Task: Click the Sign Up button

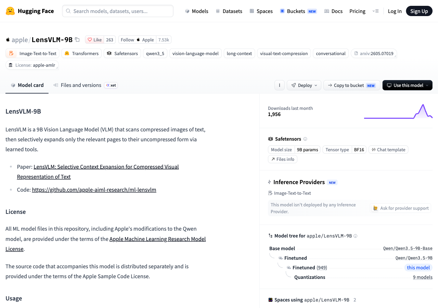Action: [x=419, y=11]
